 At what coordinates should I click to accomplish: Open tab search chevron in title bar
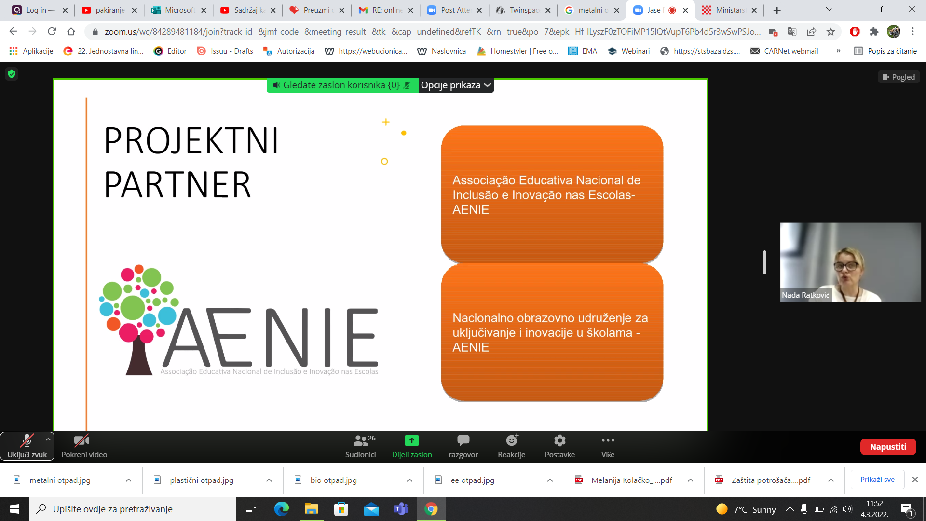(x=829, y=9)
